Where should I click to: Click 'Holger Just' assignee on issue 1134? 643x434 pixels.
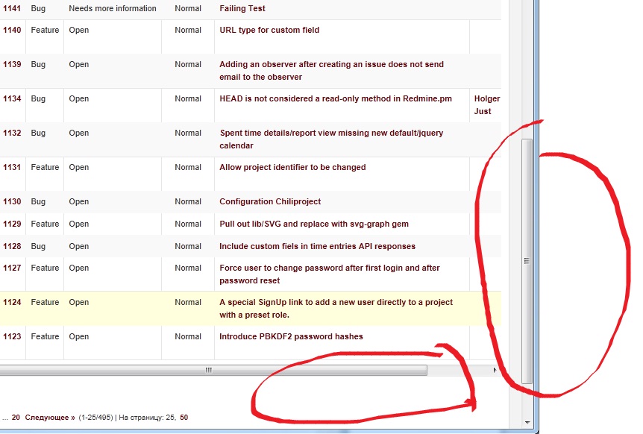(x=487, y=104)
